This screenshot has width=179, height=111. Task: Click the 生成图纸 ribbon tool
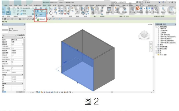click(117, 10)
